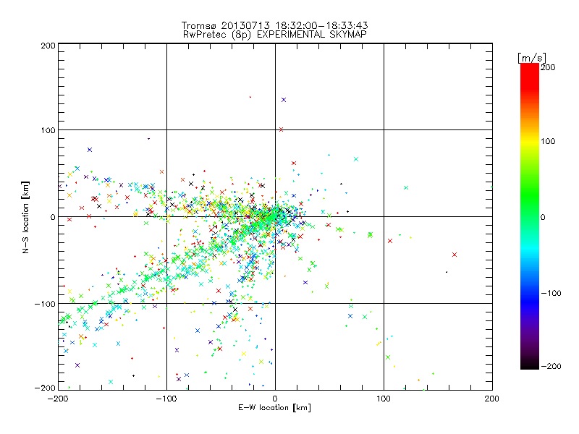The width and height of the screenshot is (579, 434).
Task: Click the colorbar label '100'
Action: (x=548, y=141)
